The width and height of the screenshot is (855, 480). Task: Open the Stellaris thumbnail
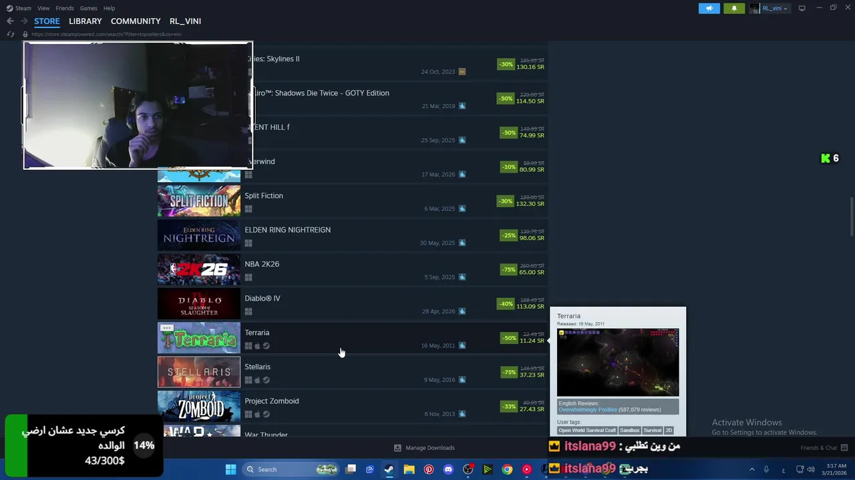point(199,372)
